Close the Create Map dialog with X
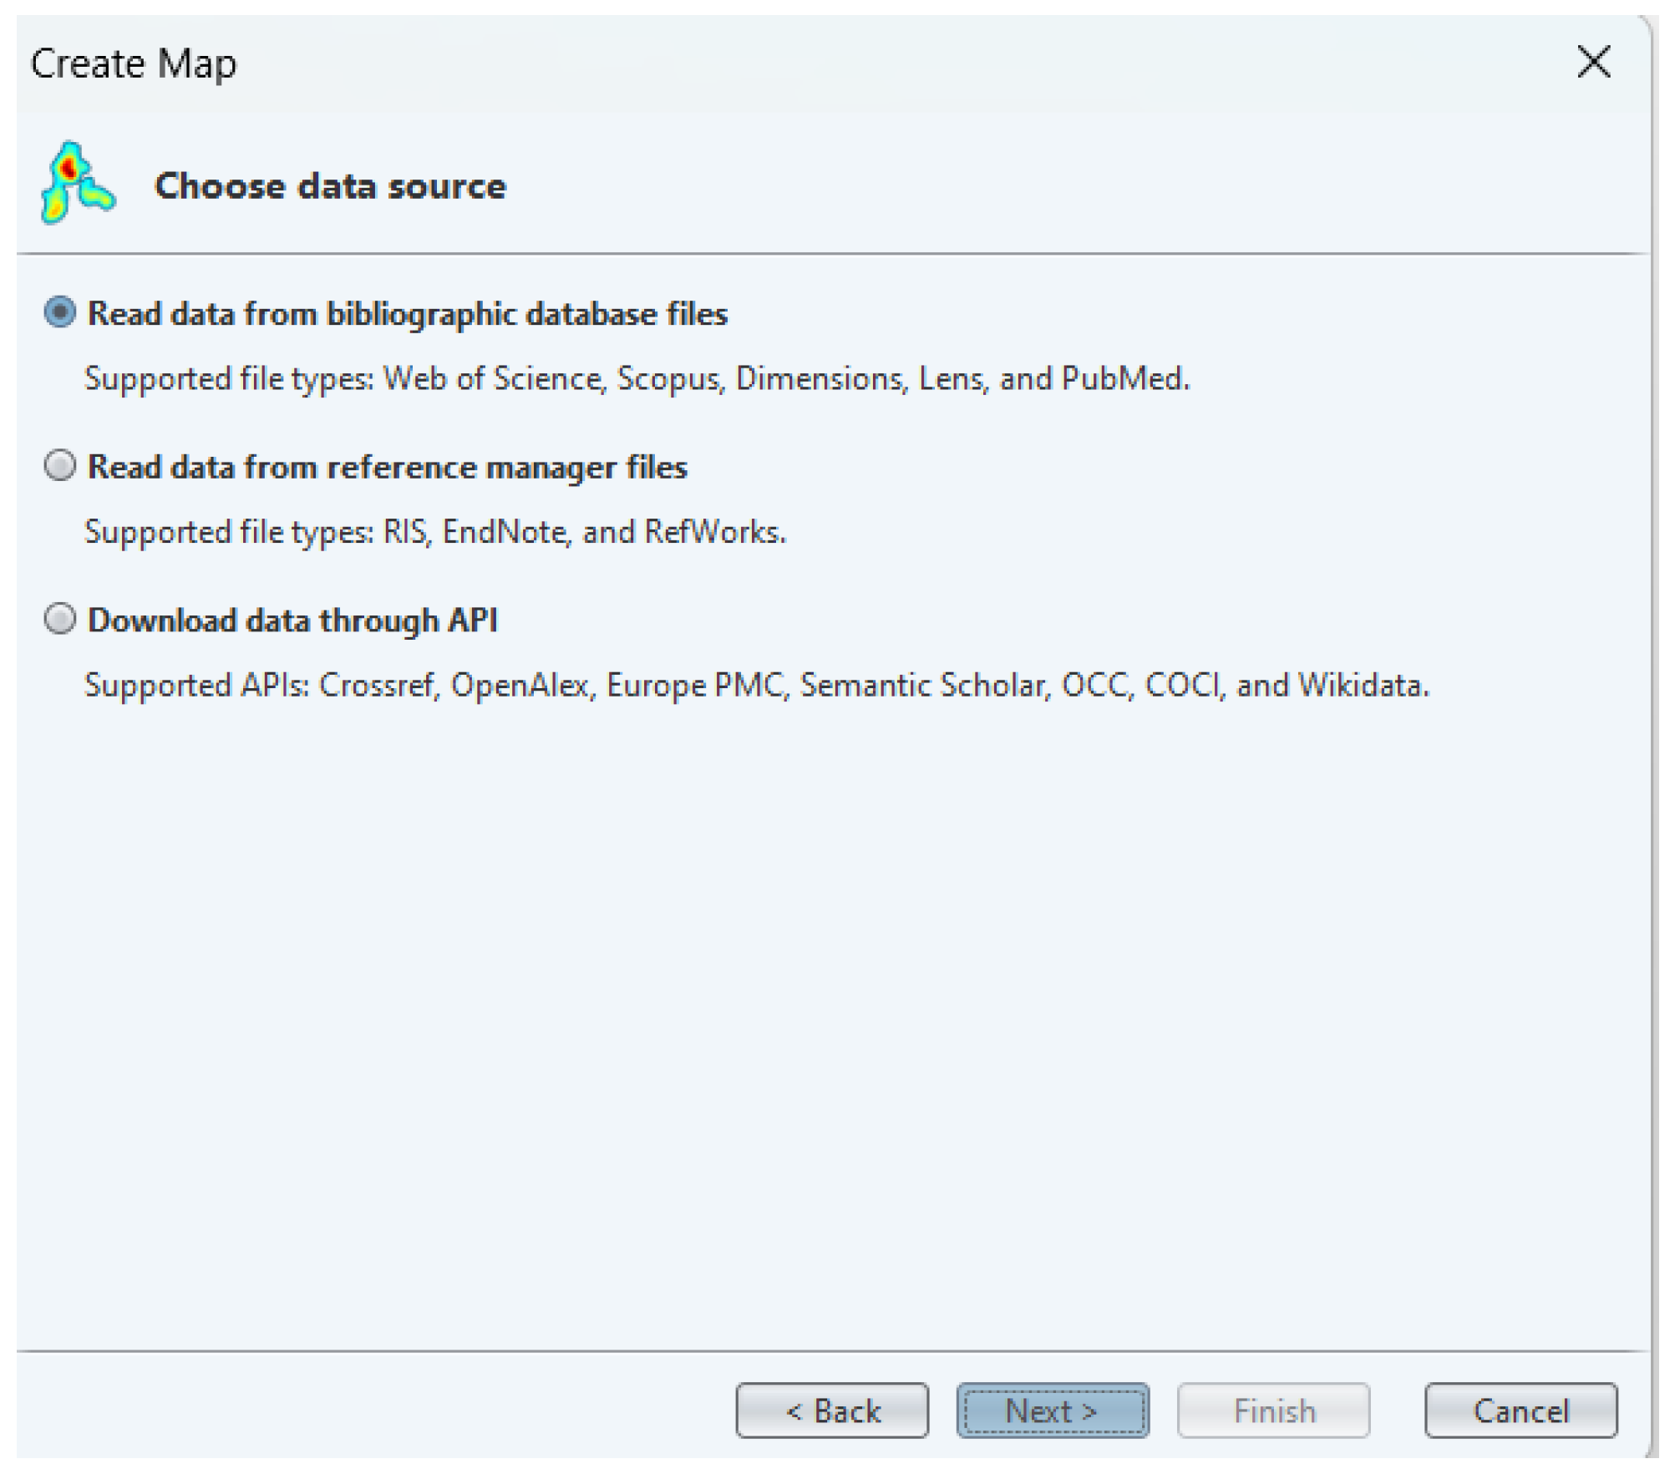The image size is (1675, 1474). click(1592, 62)
